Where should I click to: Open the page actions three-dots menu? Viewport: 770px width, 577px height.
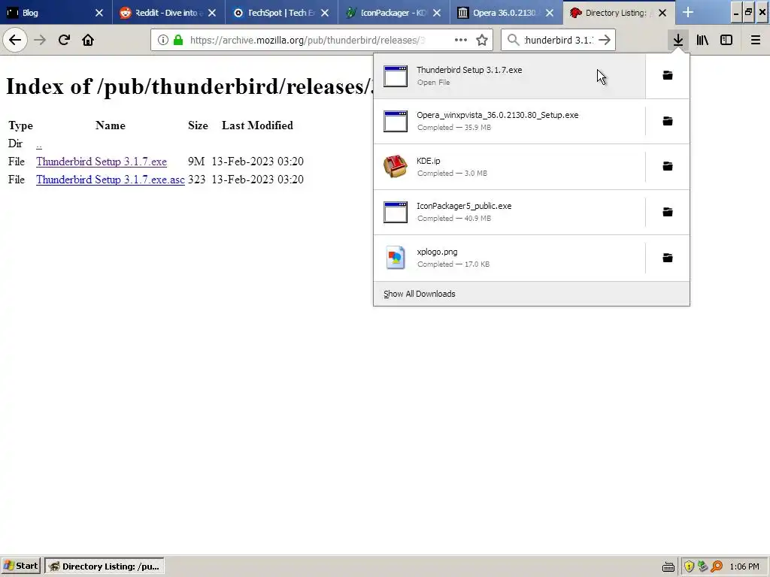(461, 40)
